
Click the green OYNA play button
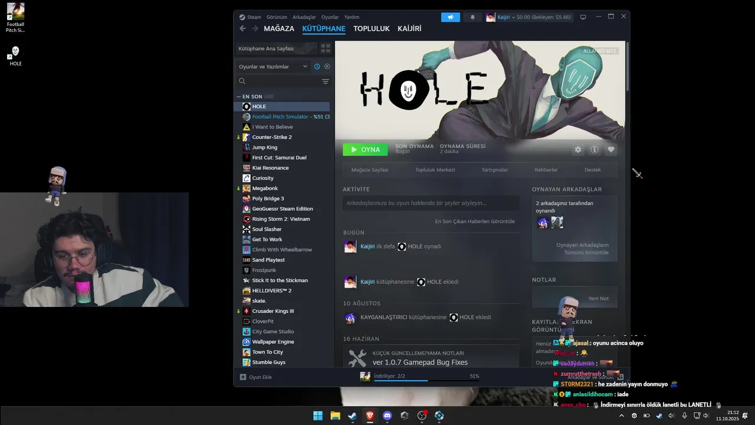[x=365, y=149]
